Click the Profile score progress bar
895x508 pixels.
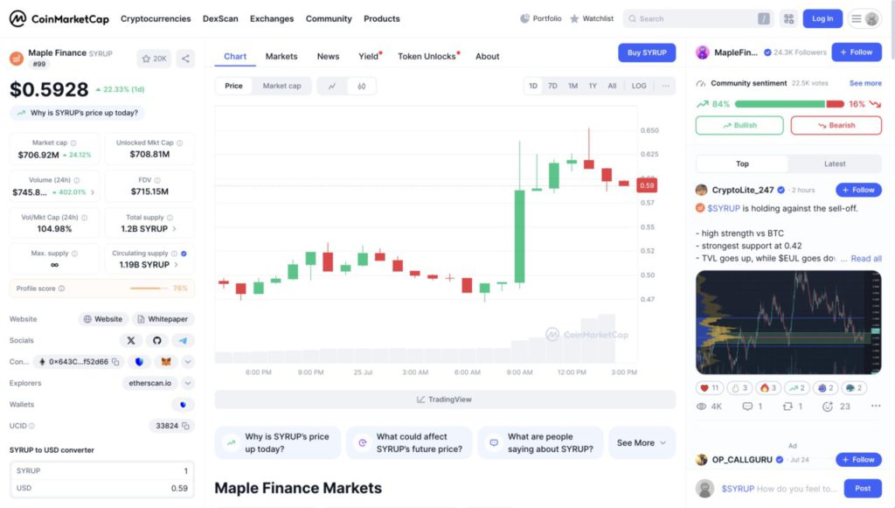pyautogui.click(x=148, y=288)
